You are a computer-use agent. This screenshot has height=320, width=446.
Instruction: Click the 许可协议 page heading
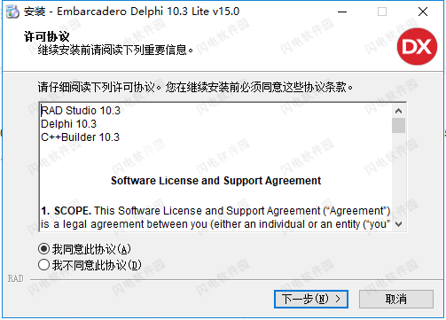pyautogui.click(x=46, y=37)
